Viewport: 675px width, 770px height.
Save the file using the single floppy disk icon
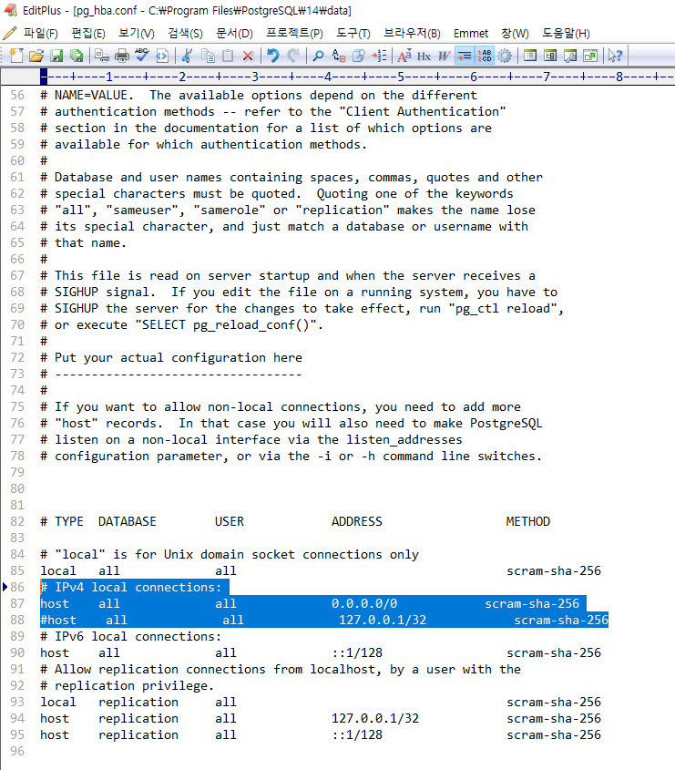56,56
